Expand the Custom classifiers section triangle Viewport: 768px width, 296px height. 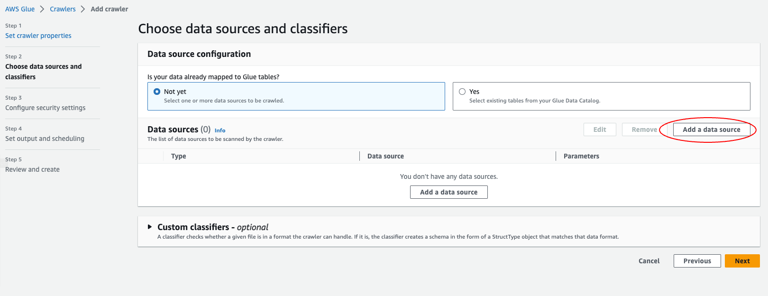tap(150, 227)
